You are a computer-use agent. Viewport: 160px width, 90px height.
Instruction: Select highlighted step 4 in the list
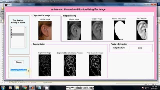point(17,34)
